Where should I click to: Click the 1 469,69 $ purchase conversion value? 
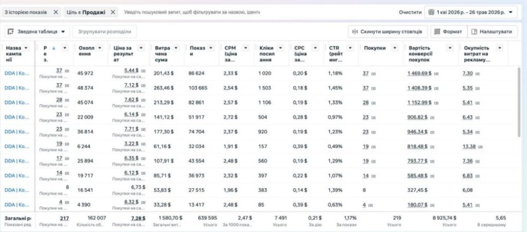[419, 73]
